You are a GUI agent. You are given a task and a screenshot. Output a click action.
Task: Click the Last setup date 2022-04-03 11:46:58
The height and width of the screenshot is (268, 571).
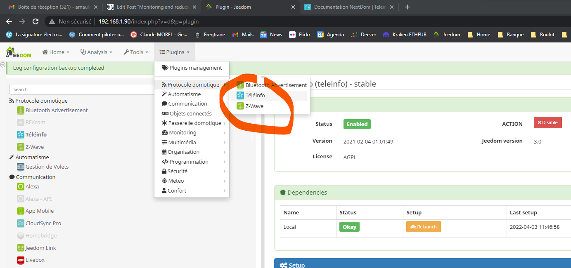tap(535, 227)
